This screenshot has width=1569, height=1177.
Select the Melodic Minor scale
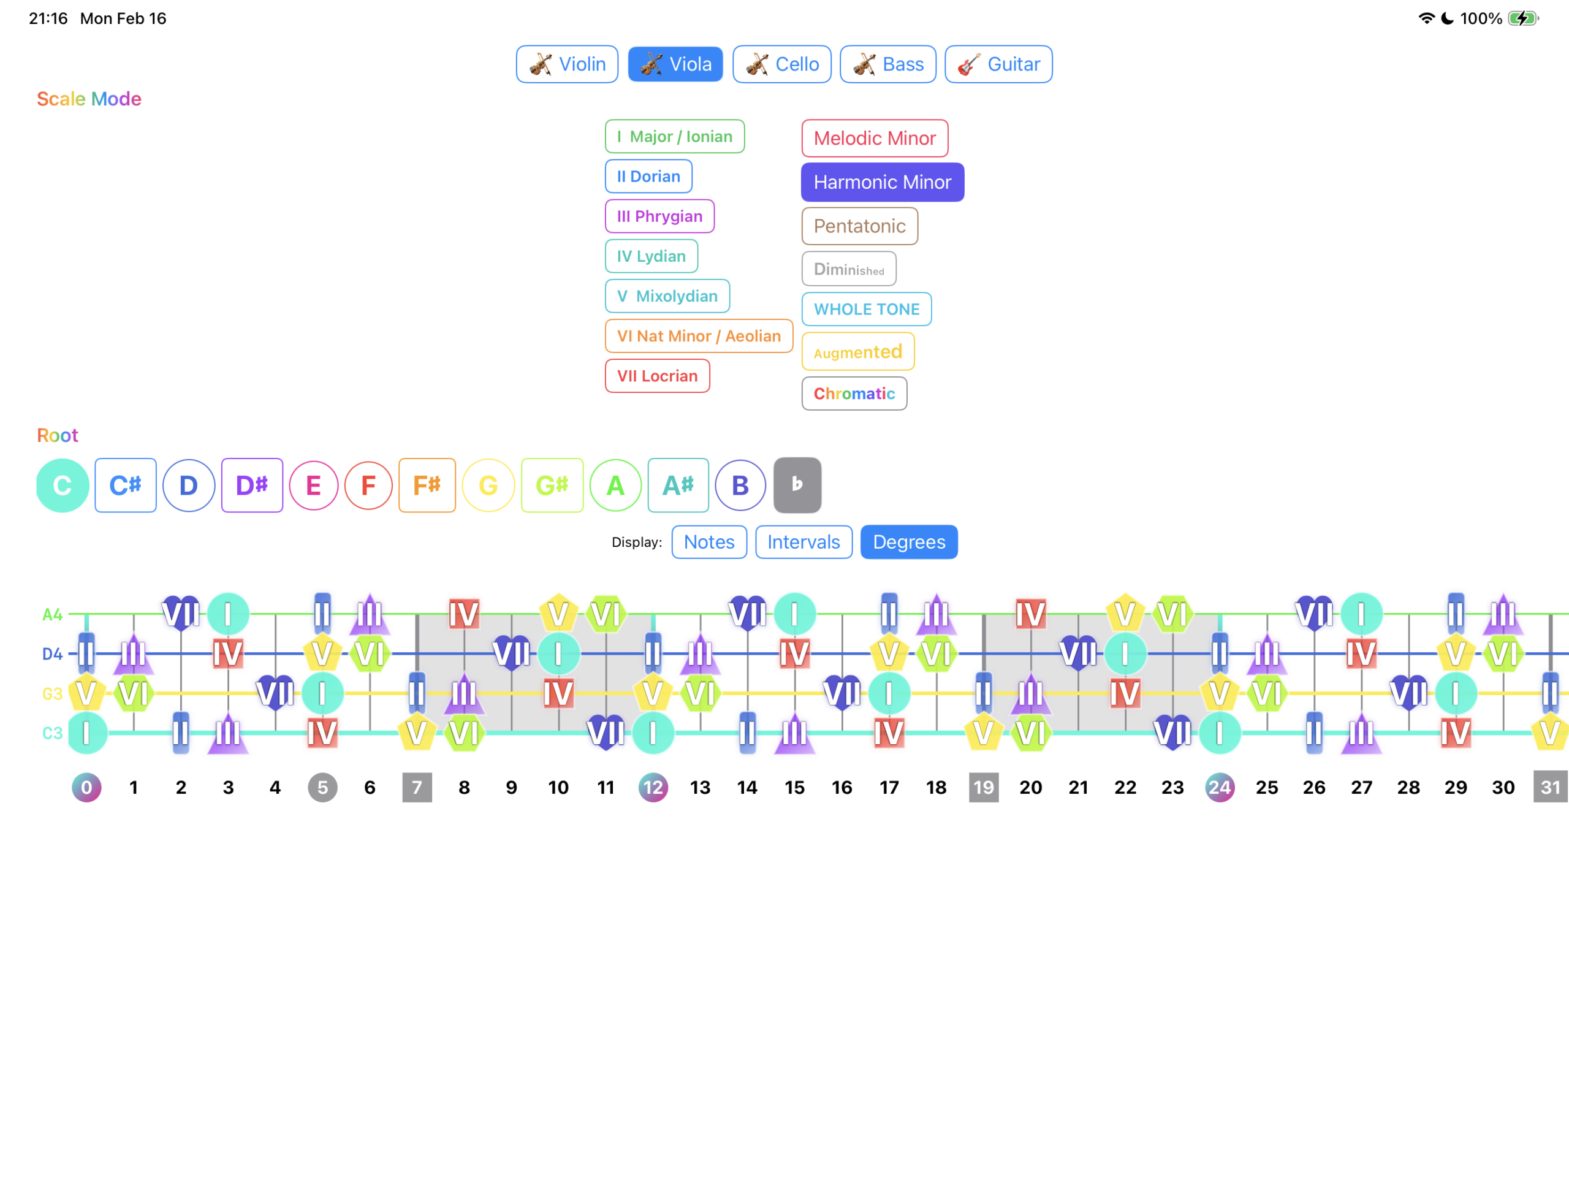pyautogui.click(x=875, y=138)
